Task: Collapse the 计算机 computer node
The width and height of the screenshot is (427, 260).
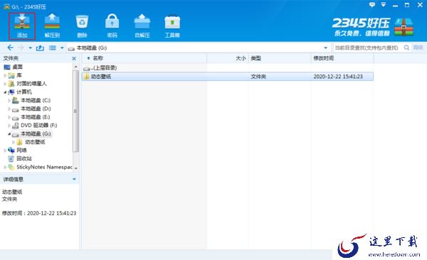Action: coord(5,92)
